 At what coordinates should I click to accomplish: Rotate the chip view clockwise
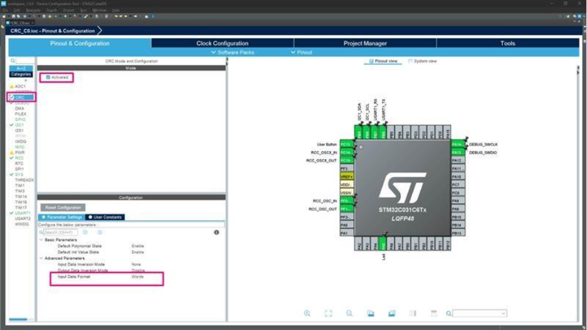[371, 313]
